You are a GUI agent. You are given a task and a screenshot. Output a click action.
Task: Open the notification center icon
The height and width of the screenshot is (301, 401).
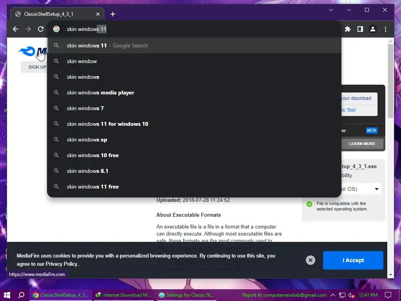coord(388,295)
